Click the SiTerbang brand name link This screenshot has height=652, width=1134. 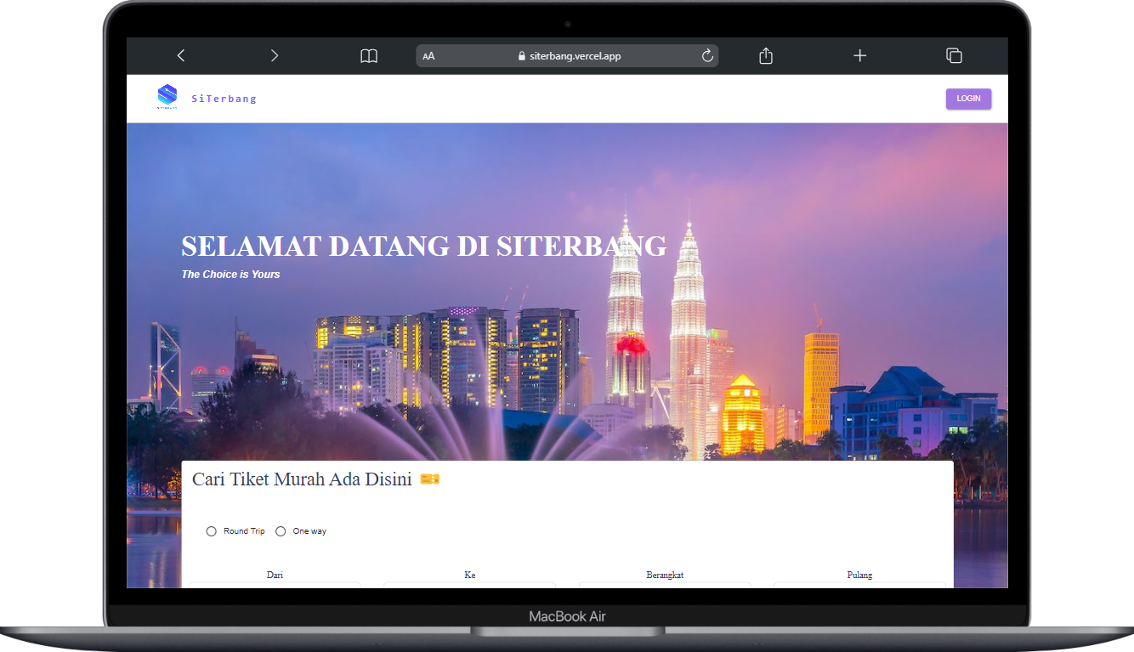(x=224, y=99)
